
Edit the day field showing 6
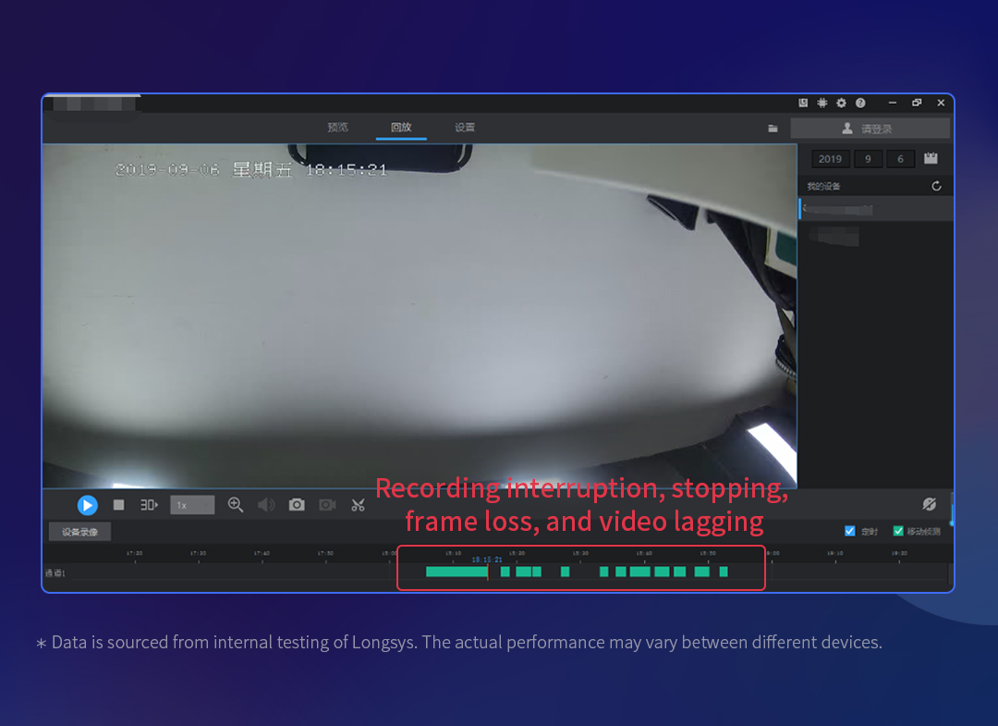(900, 158)
